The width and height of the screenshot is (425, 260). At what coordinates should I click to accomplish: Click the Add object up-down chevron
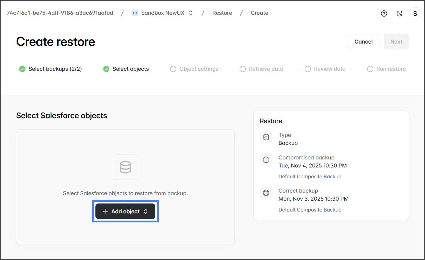[146, 211]
